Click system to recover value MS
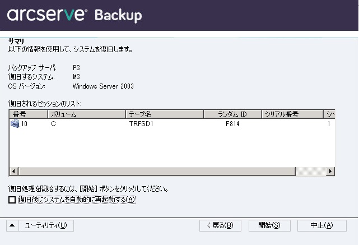 coord(76,77)
